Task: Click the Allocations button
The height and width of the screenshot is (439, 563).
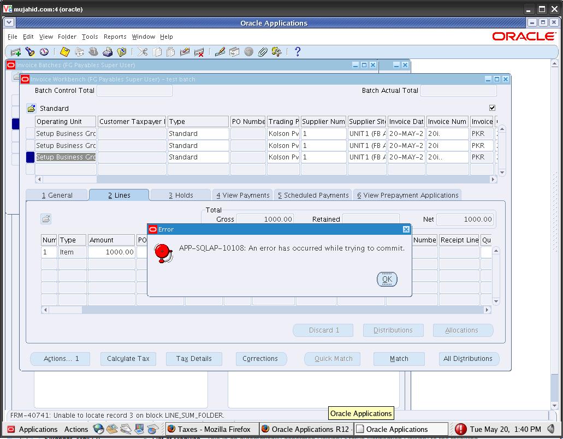Action: coord(462,330)
